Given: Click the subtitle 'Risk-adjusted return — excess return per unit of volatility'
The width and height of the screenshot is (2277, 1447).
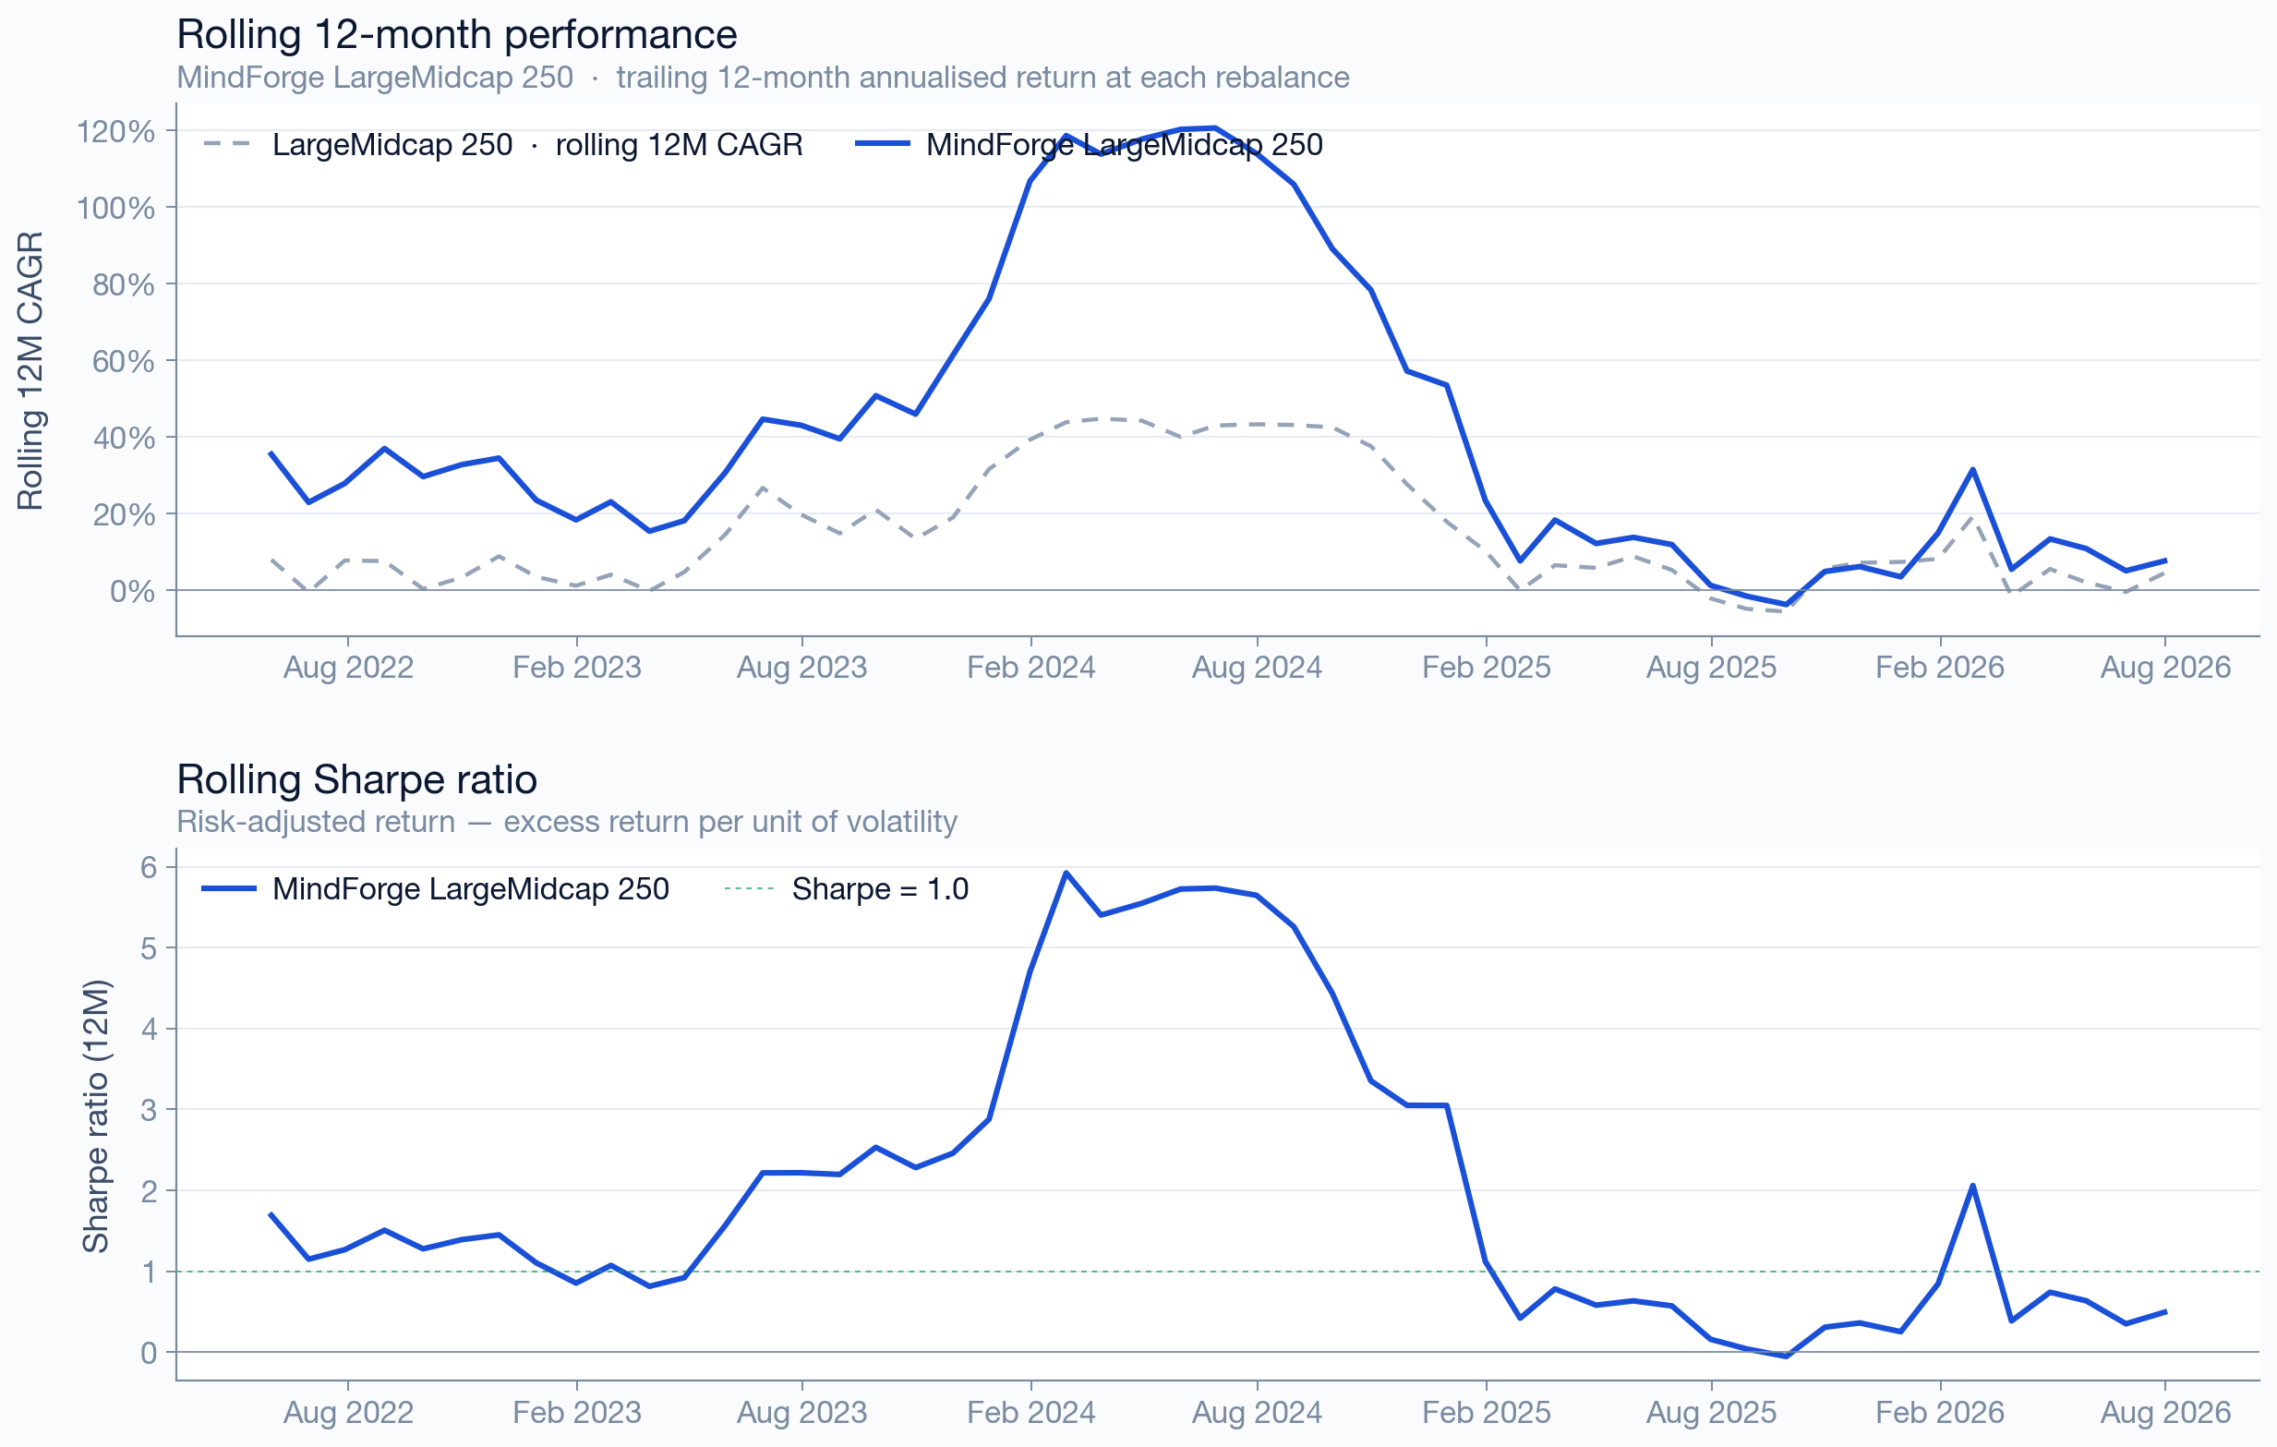Looking at the screenshot, I should click(x=566, y=821).
